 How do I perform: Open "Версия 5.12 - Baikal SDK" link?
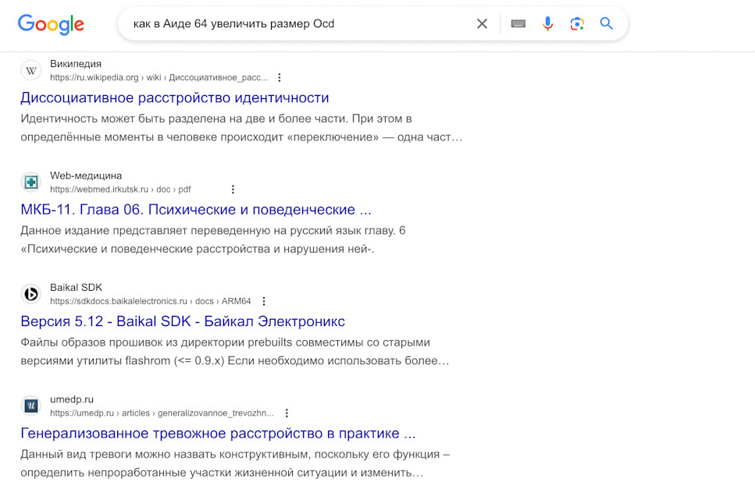183,321
